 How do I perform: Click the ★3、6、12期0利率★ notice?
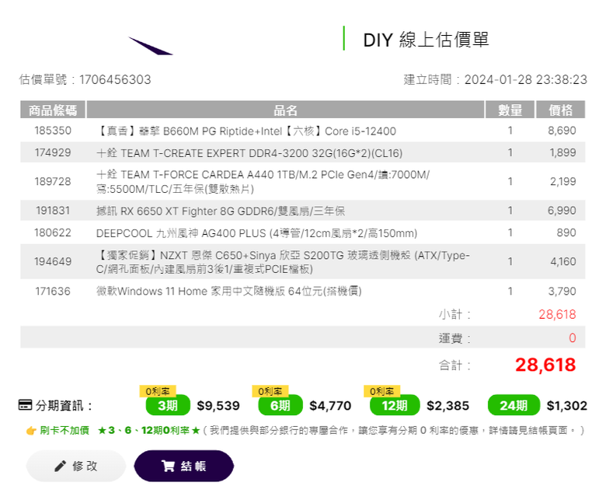(149, 430)
